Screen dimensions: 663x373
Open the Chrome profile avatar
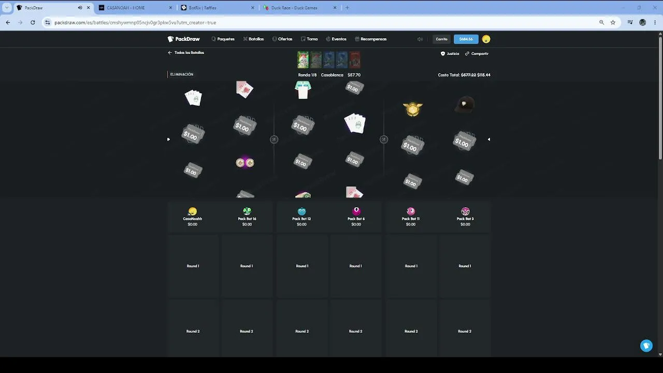[643, 22]
